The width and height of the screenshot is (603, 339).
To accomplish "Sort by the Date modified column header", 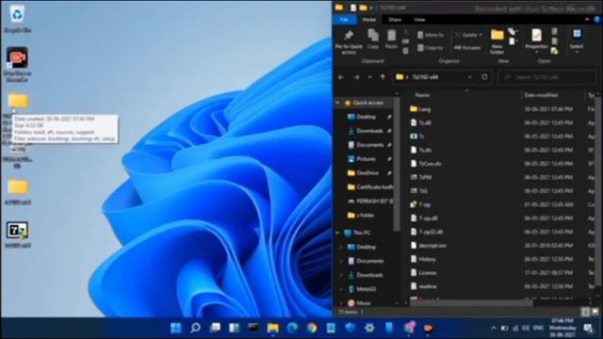I will (x=541, y=95).
